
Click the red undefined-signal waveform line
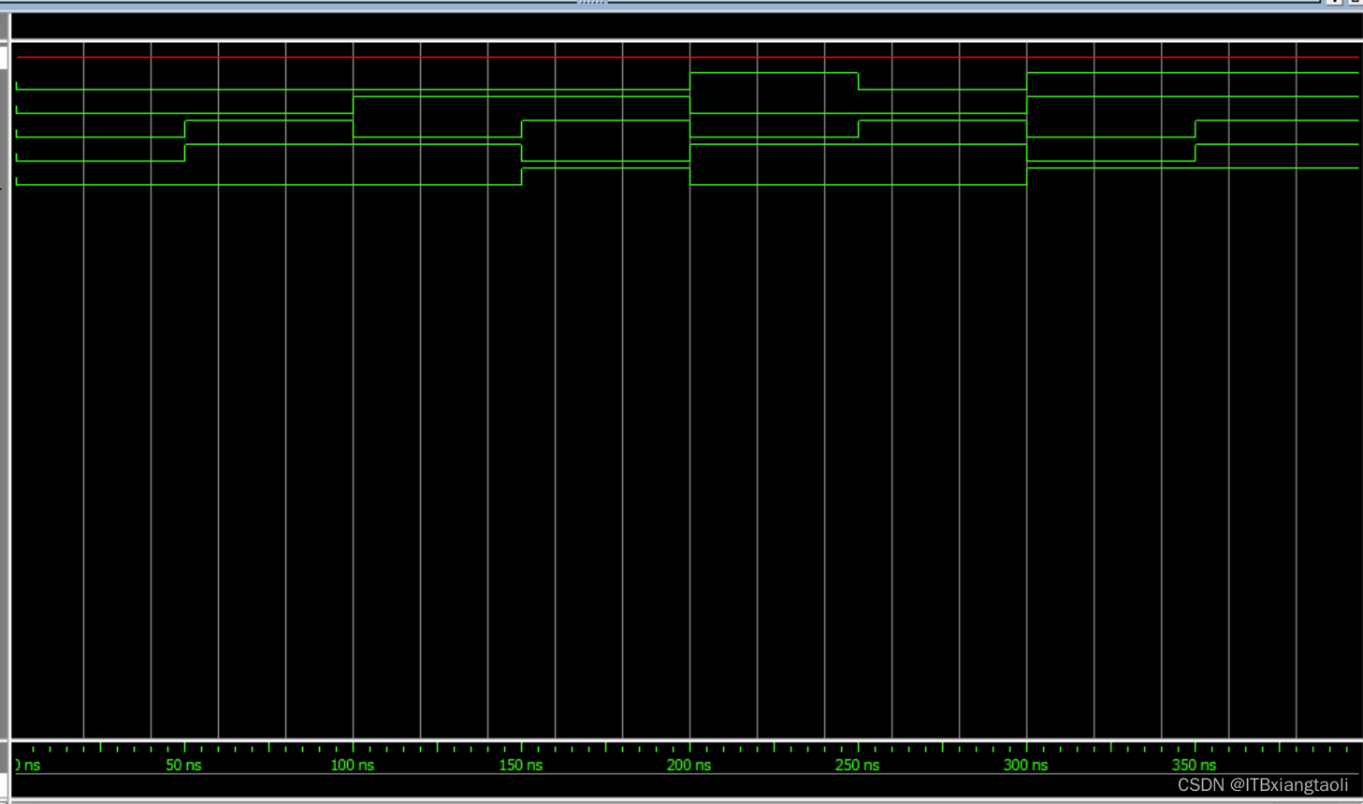tap(688, 57)
